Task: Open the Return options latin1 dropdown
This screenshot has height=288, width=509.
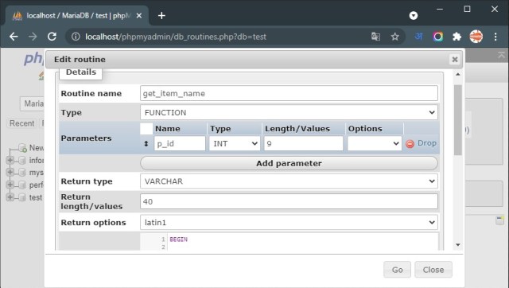Action: point(289,223)
